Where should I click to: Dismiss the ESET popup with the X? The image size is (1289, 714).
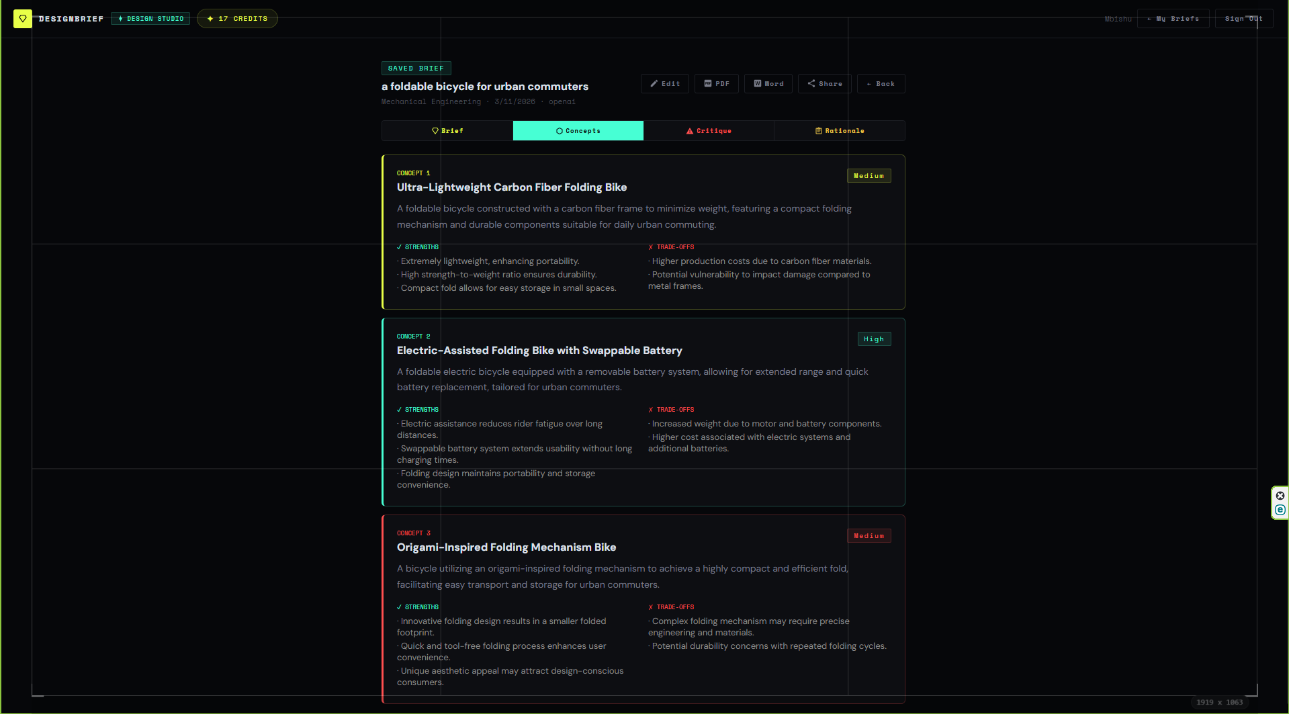click(x=1280, y=494)
